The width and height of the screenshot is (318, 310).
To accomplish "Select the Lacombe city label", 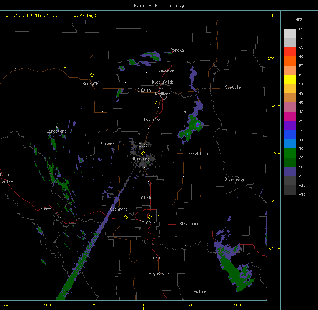I will [x=166, y=70].
